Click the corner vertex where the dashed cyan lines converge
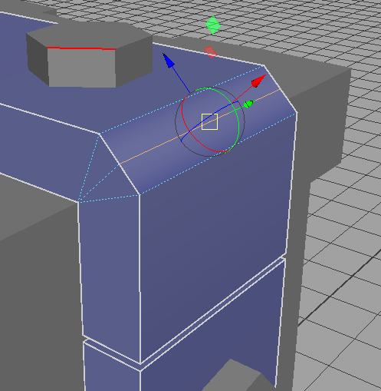The image size is (381, 391). 79,201
